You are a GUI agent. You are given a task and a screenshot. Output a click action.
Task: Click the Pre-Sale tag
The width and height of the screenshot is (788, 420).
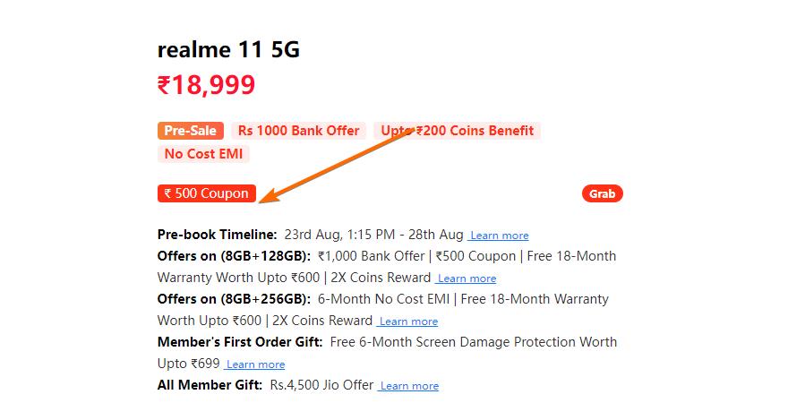[x=191, y=131]
